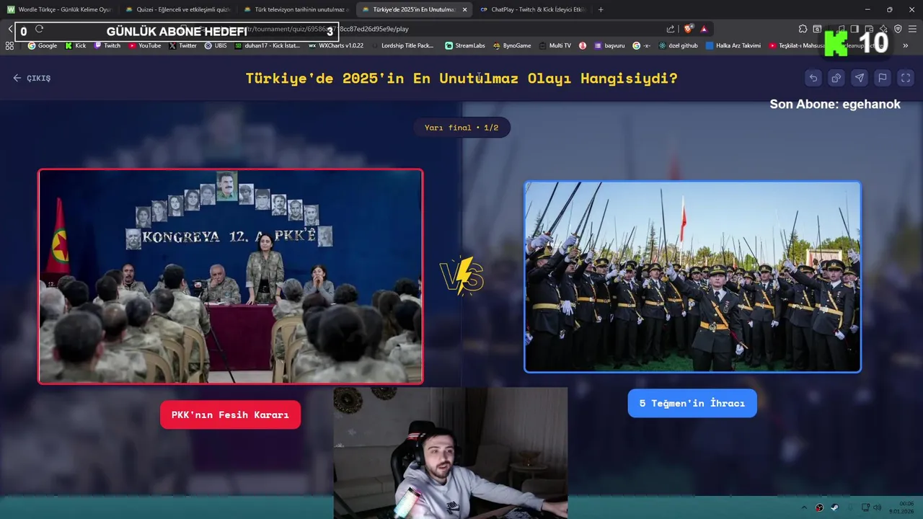Open the browser hamburger menu
The height and width of the screenshot is (519, 923).
pyautogui.click(x=912, y=29)
